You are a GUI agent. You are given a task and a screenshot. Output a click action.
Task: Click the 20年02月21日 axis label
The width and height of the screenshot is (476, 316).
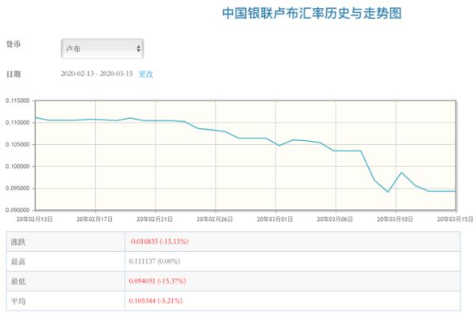[155, 219]
